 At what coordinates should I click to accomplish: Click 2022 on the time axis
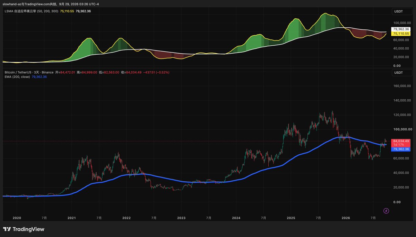(x=126, y=218)
